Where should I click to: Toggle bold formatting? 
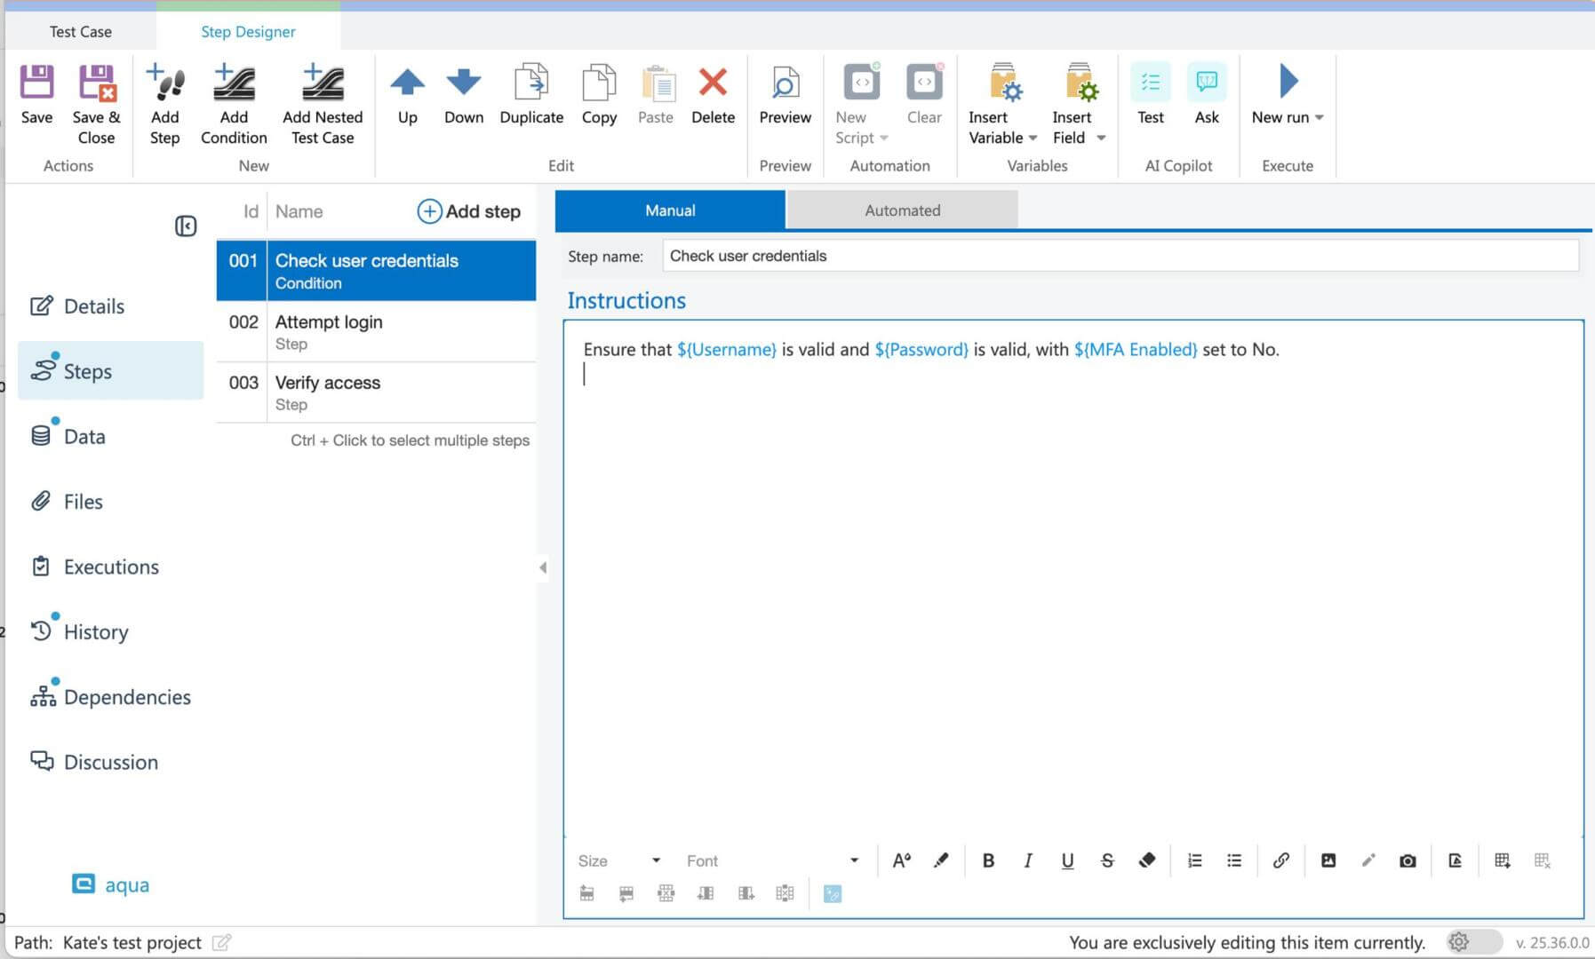pos(988,860)
